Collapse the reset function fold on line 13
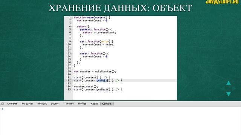The height and width of the screenshot is (135, 241). click(72, 54)
